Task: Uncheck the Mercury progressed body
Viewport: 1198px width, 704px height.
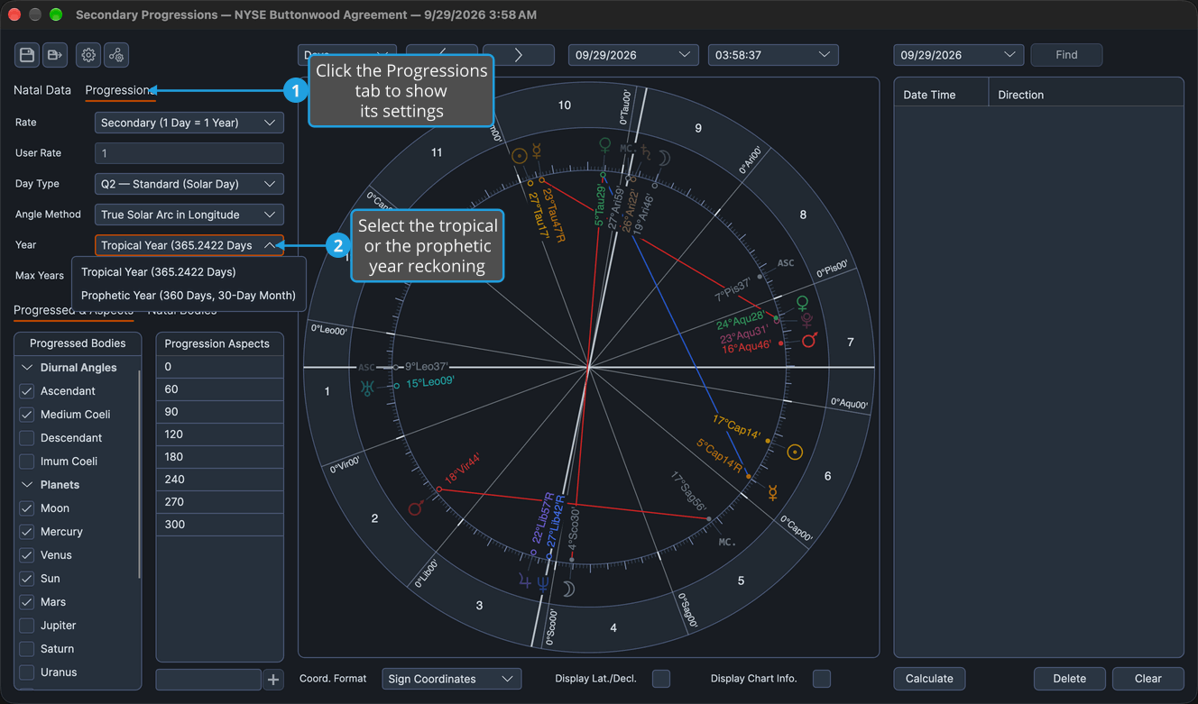Action: (x=27, y=532)
